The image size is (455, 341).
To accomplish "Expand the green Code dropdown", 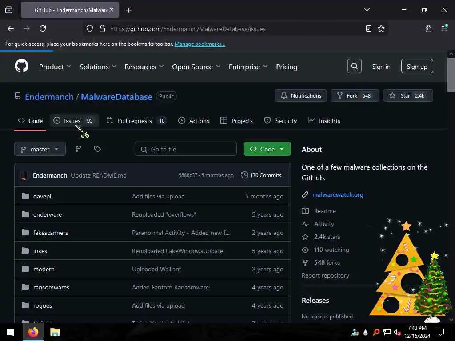I will pos(267,149).
